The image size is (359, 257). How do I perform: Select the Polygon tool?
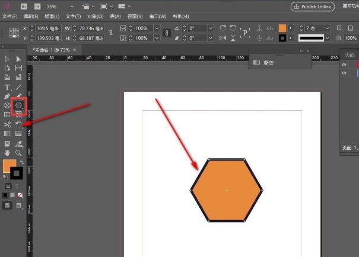[18, 105]
